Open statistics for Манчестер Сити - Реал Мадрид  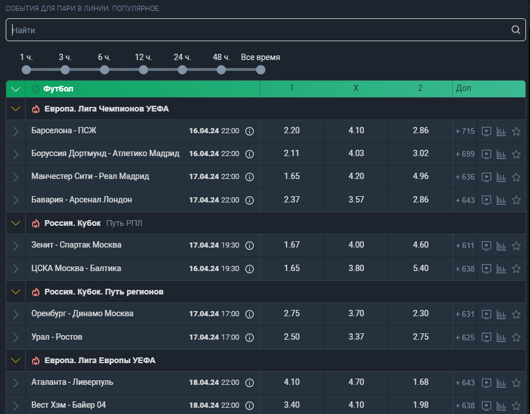pyautogui.click(x=501, y=177)
